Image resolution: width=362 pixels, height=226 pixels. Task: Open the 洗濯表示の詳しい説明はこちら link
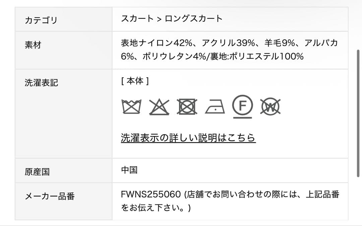pyautogui.click(x=188, y=138)
